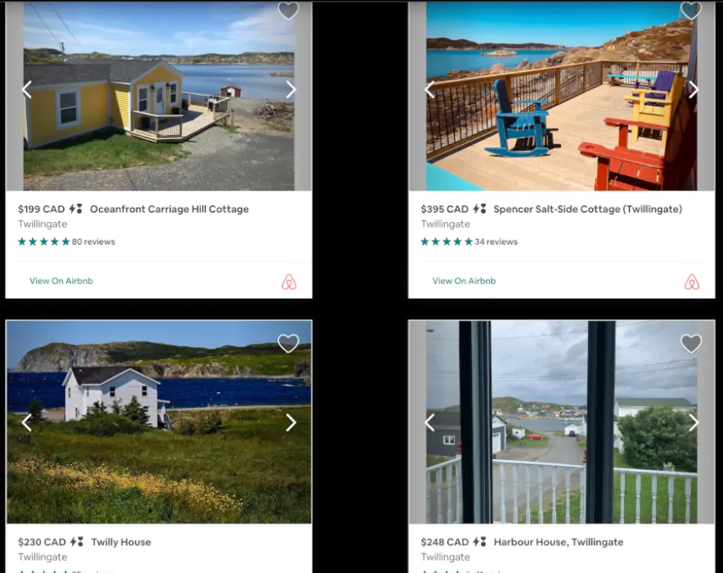The width and height of the screenshot is (723, 573).
Task: Open the Twilly House listing title
Action: tap(121, 542)
